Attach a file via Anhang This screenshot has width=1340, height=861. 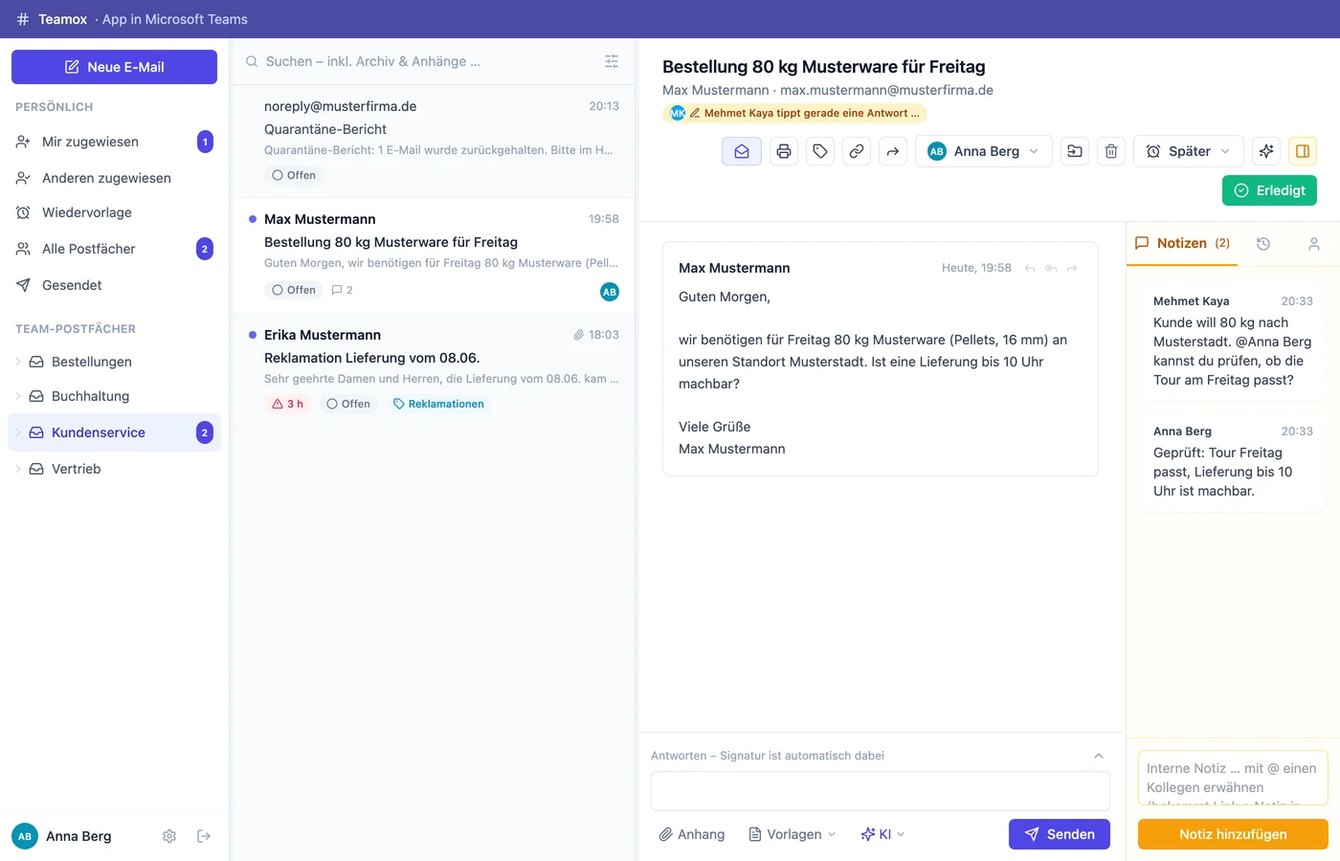click(x=692, y=834)
